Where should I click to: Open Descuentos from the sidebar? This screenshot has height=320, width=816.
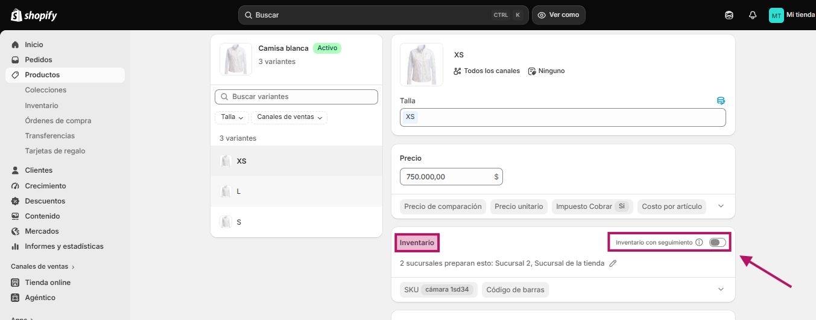click(45, 201)
